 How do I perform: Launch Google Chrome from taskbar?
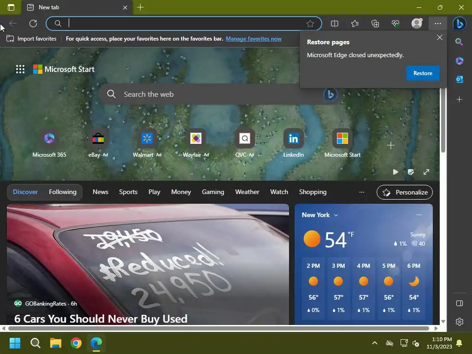(x=76, y=343)
